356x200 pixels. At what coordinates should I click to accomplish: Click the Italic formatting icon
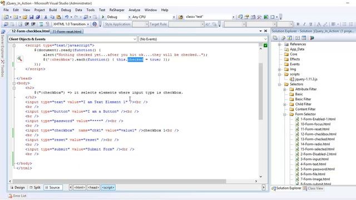[x=304, y=24]
